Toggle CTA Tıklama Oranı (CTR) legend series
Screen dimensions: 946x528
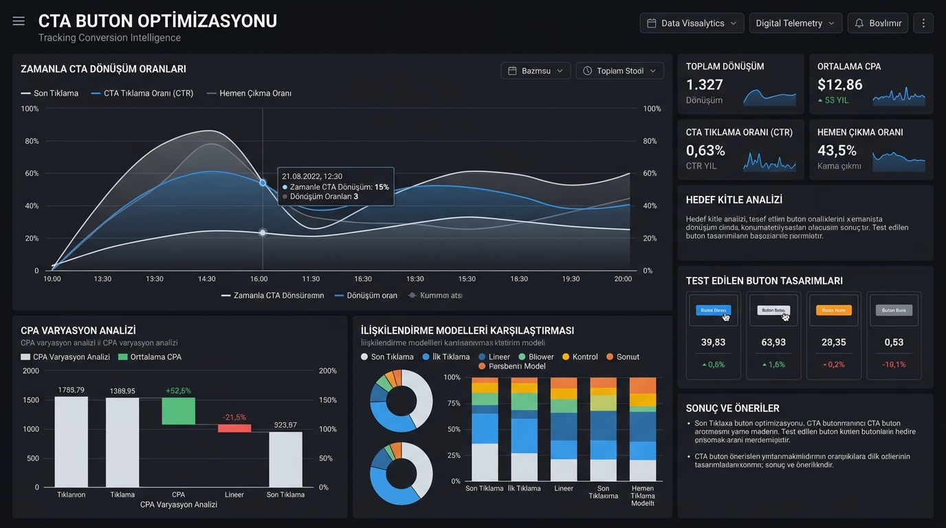142,93
